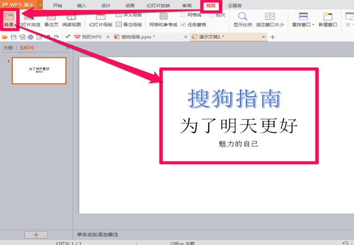The height and width of the screenshot is (245, 354).
Task: Click the notes field 单击此处添加备注
Action: 97,235
